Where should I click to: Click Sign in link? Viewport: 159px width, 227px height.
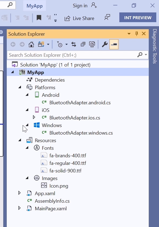pos(80,6)
